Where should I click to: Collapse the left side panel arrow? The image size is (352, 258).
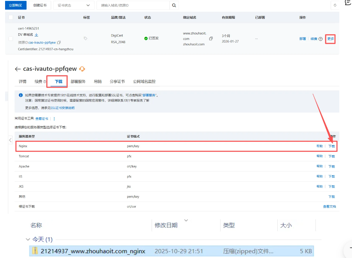click(x=10, y=140)
